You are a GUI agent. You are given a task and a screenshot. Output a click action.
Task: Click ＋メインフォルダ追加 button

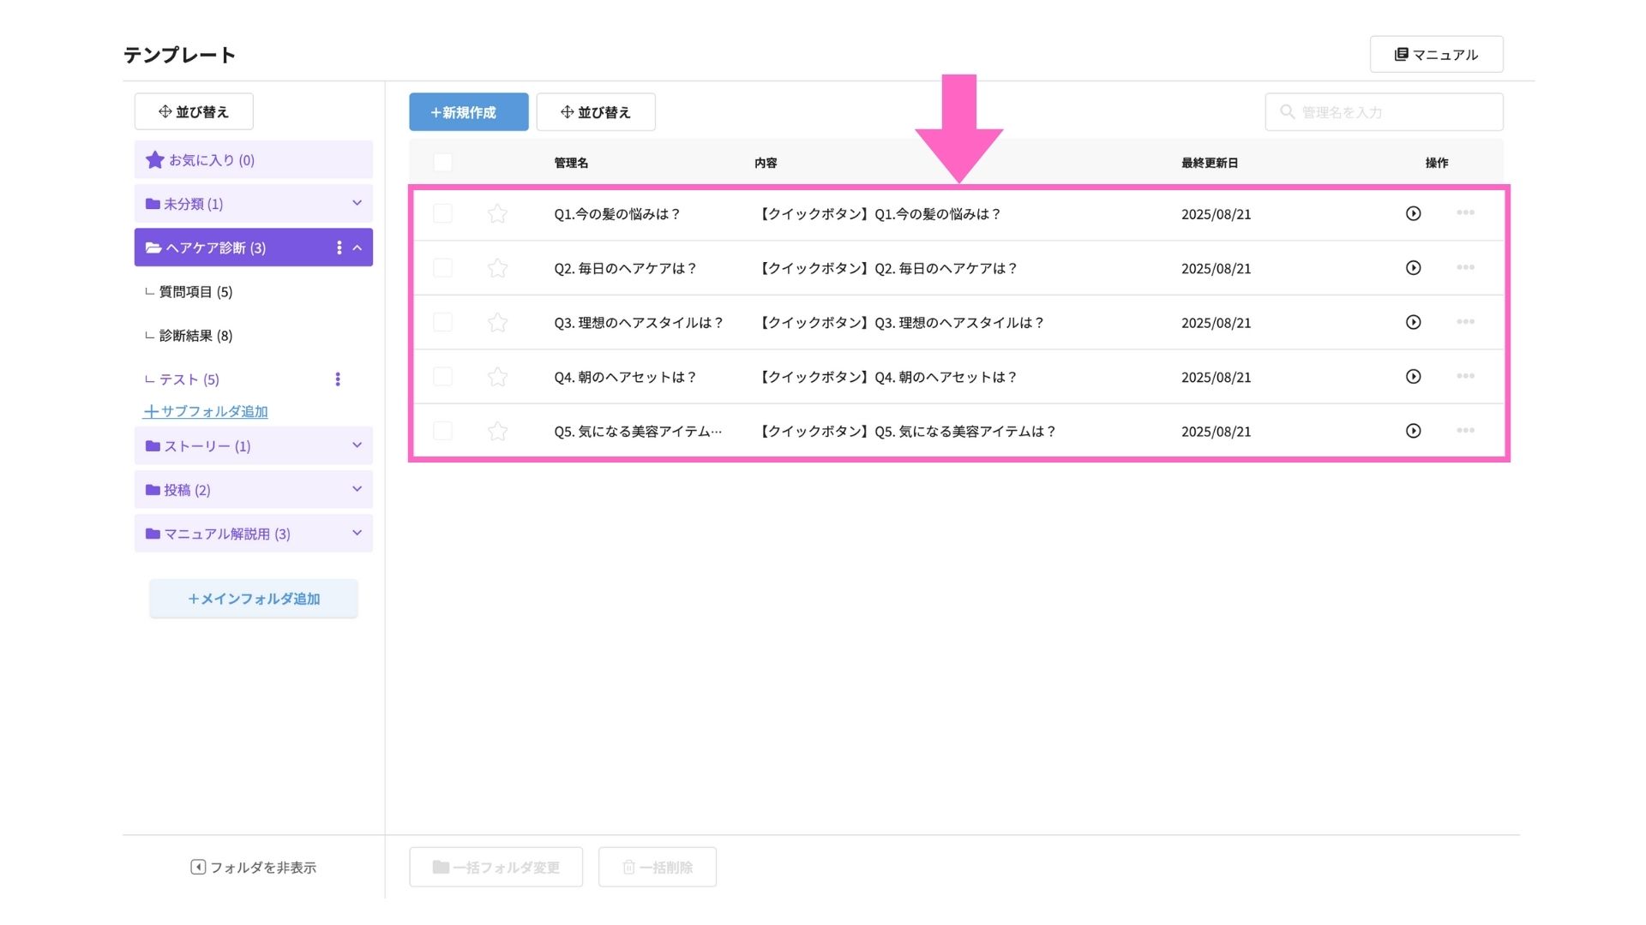(x=254, y=599)
